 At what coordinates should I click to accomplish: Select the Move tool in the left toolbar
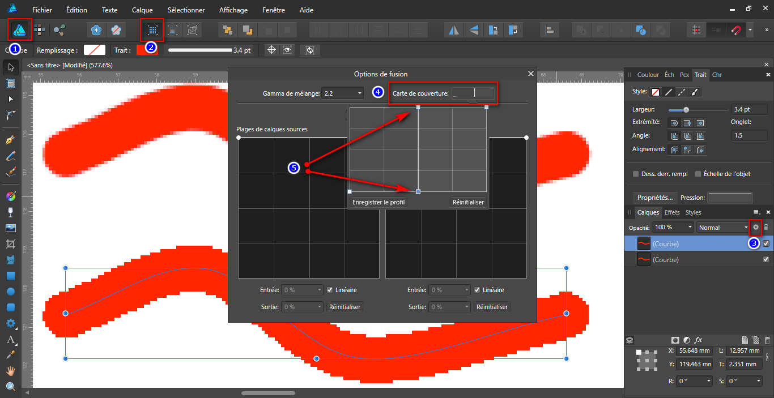[10, 67]
